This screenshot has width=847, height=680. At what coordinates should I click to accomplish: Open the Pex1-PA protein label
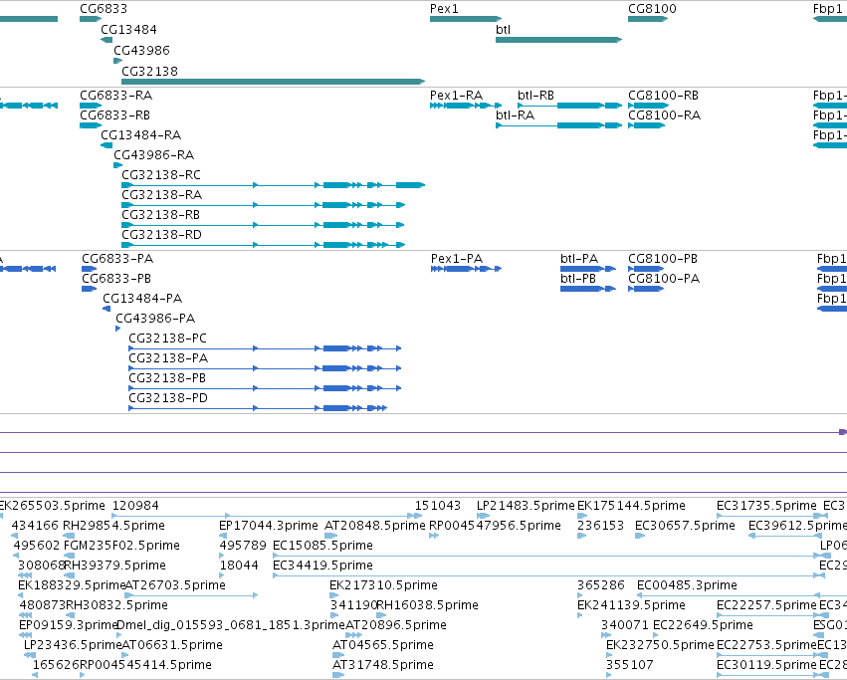457,259
